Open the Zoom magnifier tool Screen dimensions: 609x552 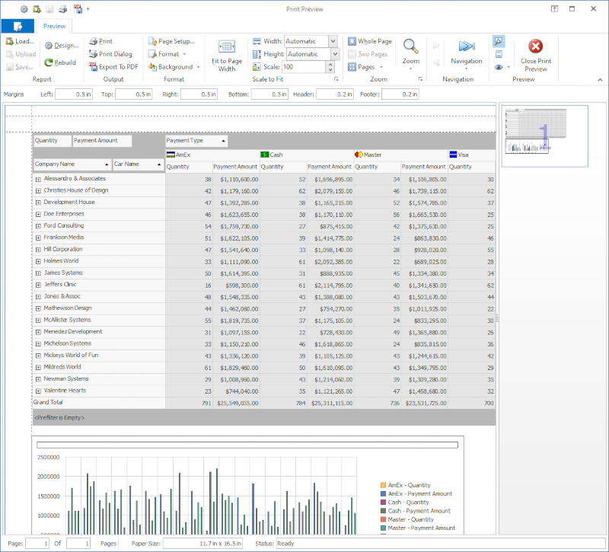tap(410, 52)
